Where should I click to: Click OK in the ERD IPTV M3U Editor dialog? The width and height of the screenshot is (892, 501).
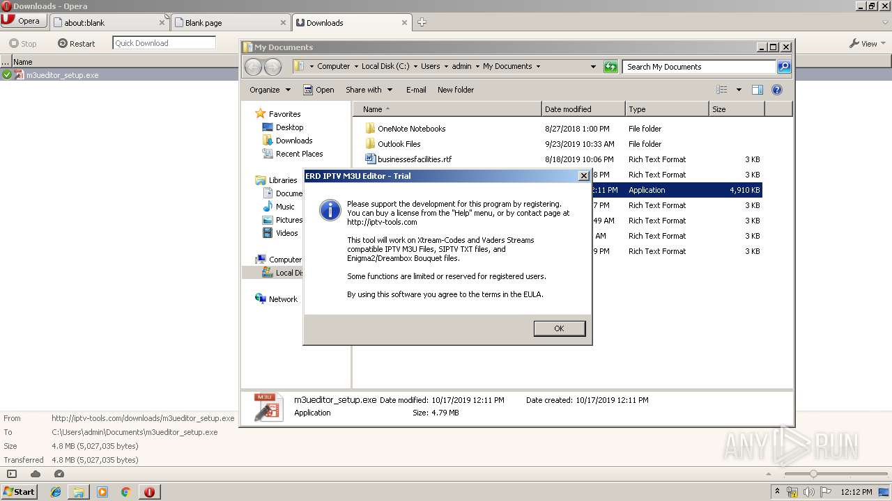pyautogui.click(x=559, y=328)
